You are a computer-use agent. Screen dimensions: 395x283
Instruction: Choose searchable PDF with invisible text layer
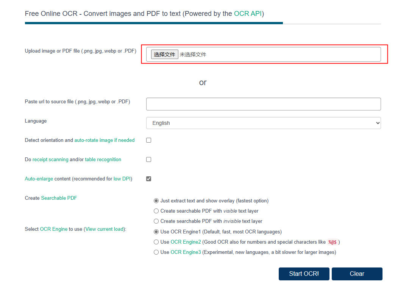tap(156, 221)
